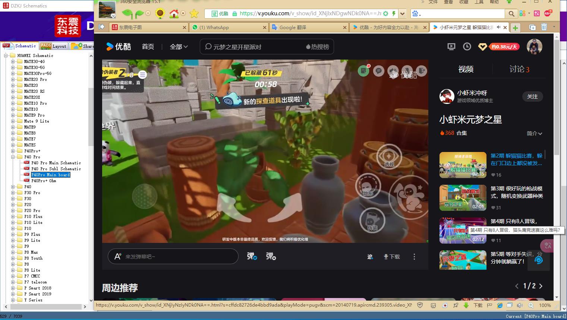Open 第3期 枪战模式 video thumbnail
The height and width of the screenshot is (320, 567).
(463, 198)
